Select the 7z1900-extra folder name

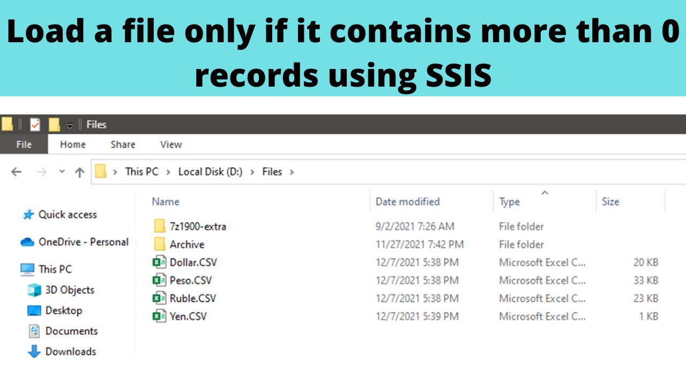pyautogui.click(x=198, y=226)
